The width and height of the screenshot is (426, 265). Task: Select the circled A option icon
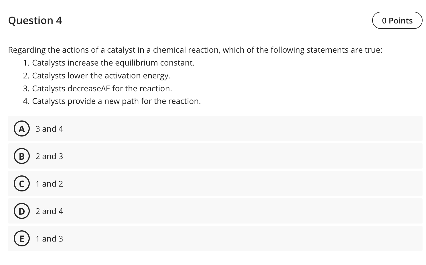21,128
